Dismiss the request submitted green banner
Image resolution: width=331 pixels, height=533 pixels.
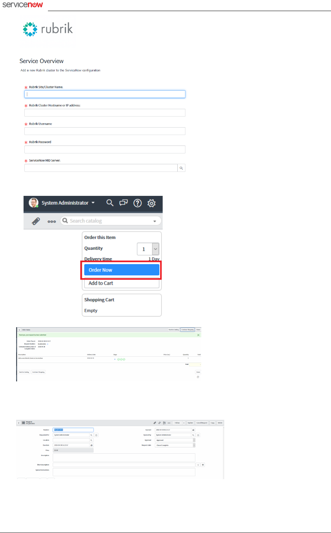198,335
